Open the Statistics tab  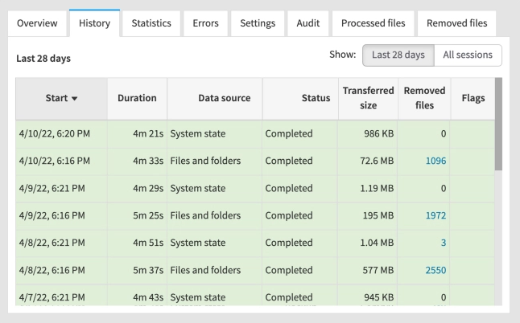(x=151, y=24)
